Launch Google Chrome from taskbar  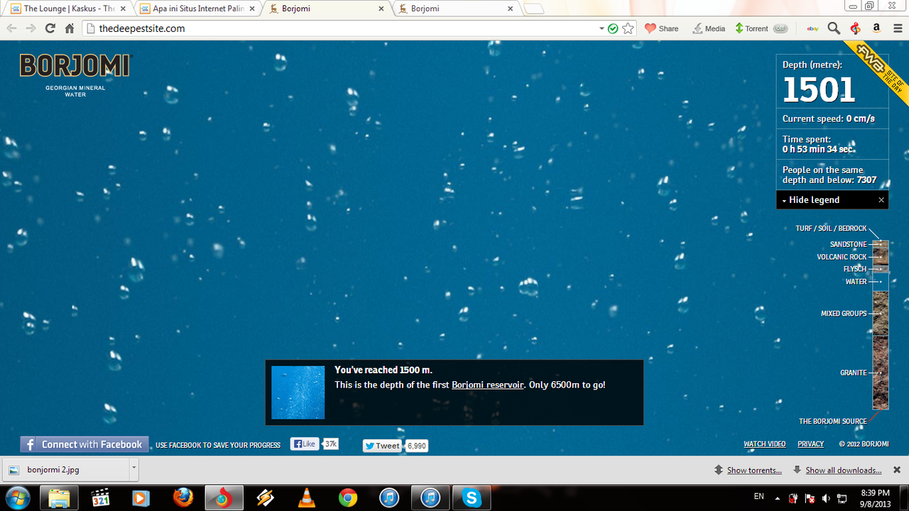click(347, 498)
